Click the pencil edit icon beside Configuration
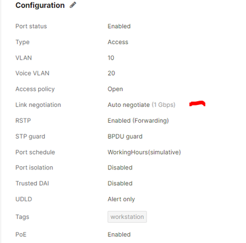The width and height of the screenshot is (246, 243). click(x=73, y=5)
